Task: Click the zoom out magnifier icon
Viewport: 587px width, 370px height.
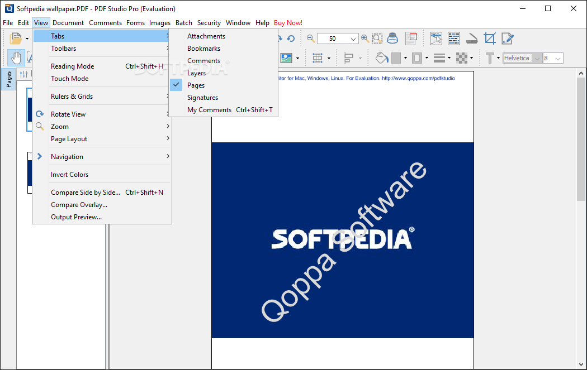Action: tap(311, 39)
